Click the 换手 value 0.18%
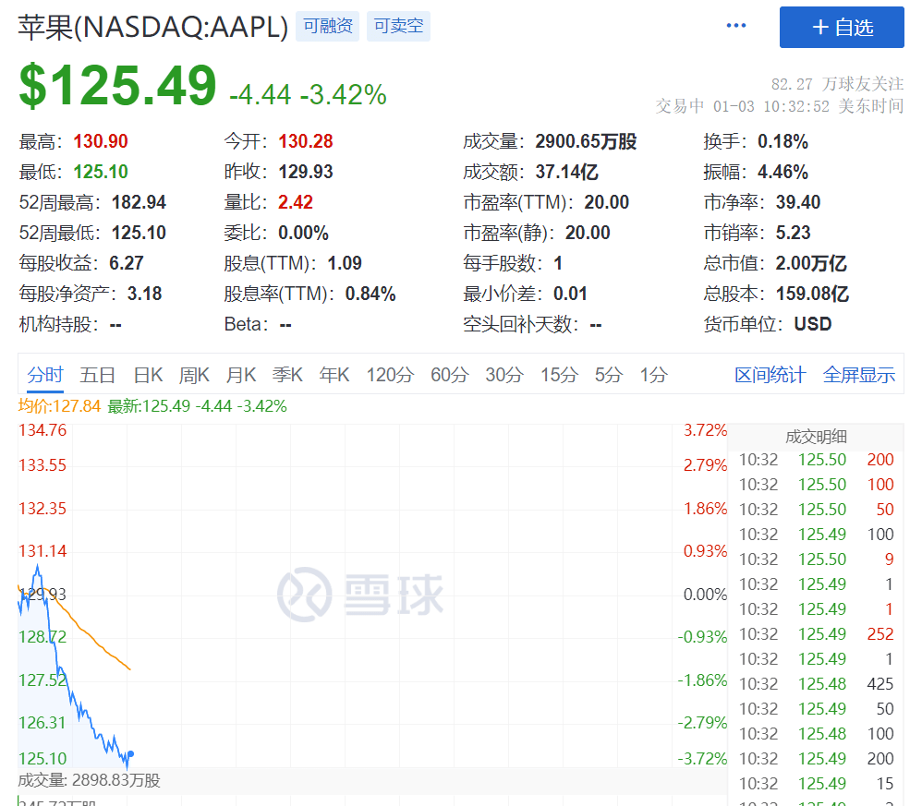Viewport: 922px width, 806px height. tap(782, 141)
